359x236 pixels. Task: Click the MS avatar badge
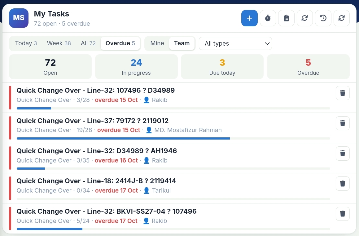19,18
